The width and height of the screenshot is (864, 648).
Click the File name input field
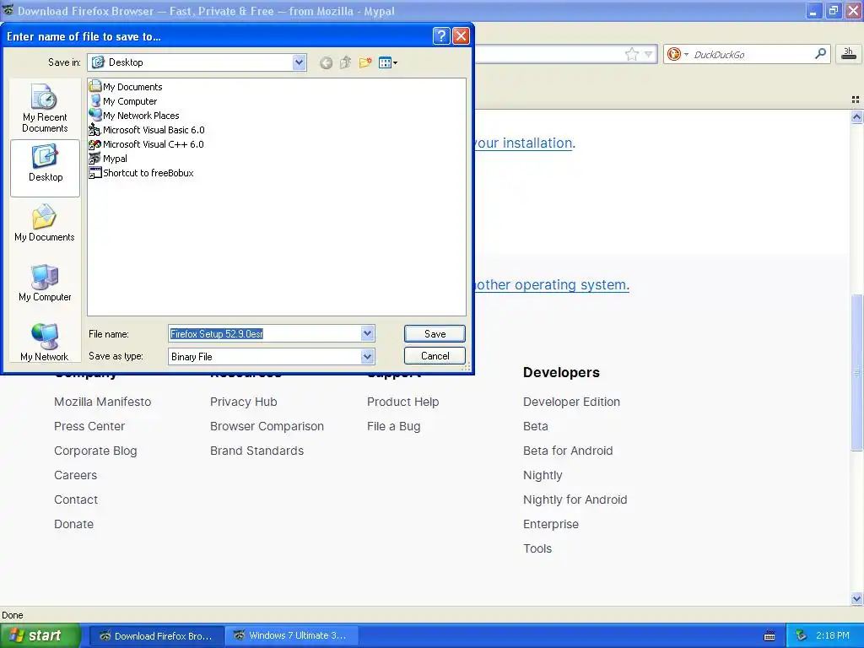click(265, 333)
